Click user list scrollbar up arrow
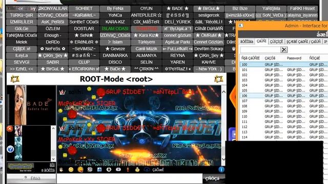Viewport: 328px width, 184px height. 53,128
